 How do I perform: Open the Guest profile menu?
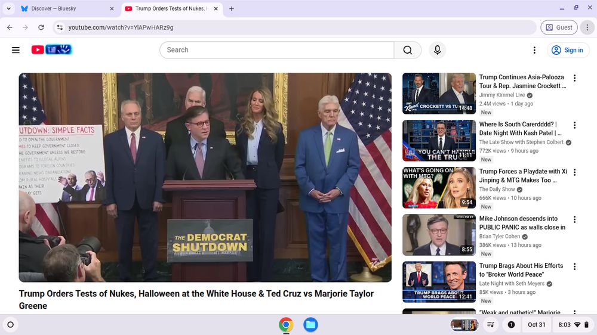[559, 27]
